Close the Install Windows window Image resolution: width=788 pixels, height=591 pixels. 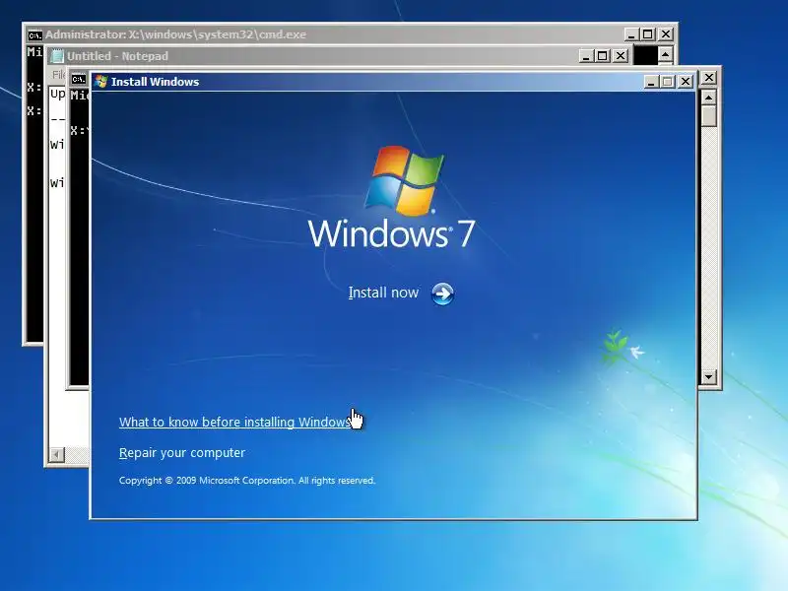click(x=685, y=82)
